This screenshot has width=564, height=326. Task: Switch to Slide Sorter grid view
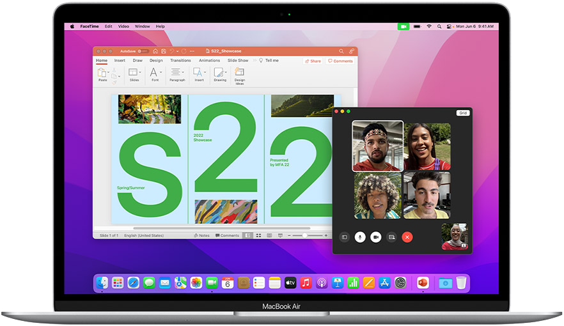(258, 235)
